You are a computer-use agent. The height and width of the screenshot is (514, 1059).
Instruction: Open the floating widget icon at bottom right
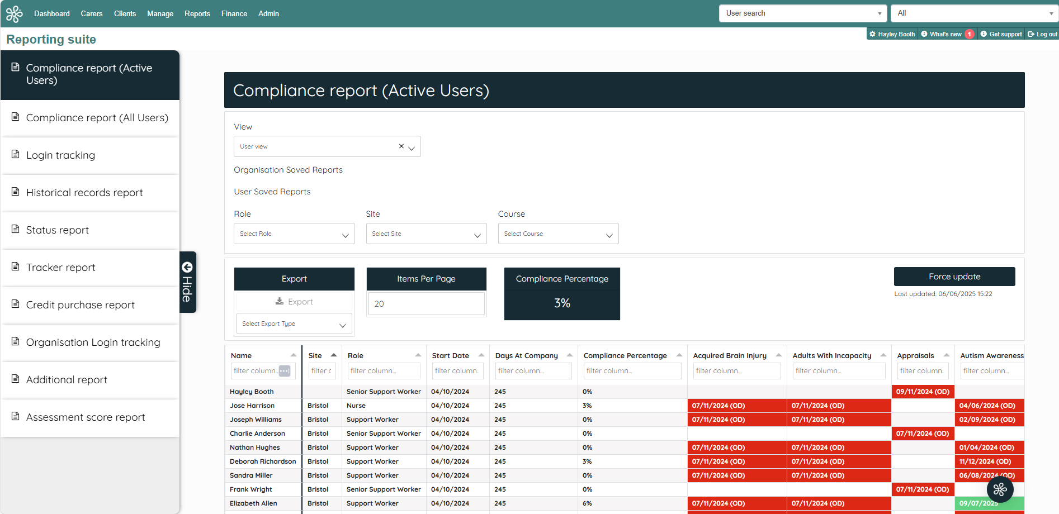pos(1000,489)
